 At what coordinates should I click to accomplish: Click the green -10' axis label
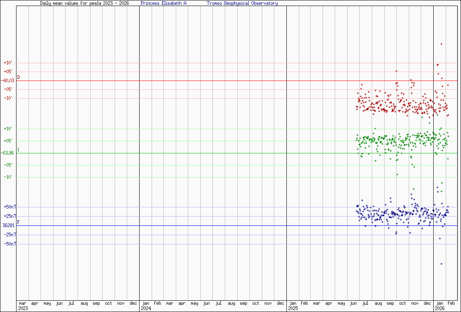point(8,177)
